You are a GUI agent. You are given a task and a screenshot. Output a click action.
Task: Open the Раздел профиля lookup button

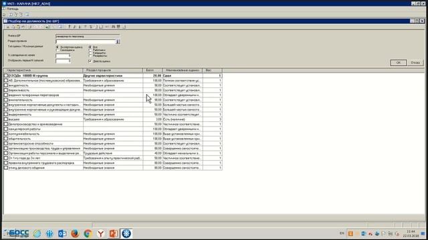tap(118, 41)
